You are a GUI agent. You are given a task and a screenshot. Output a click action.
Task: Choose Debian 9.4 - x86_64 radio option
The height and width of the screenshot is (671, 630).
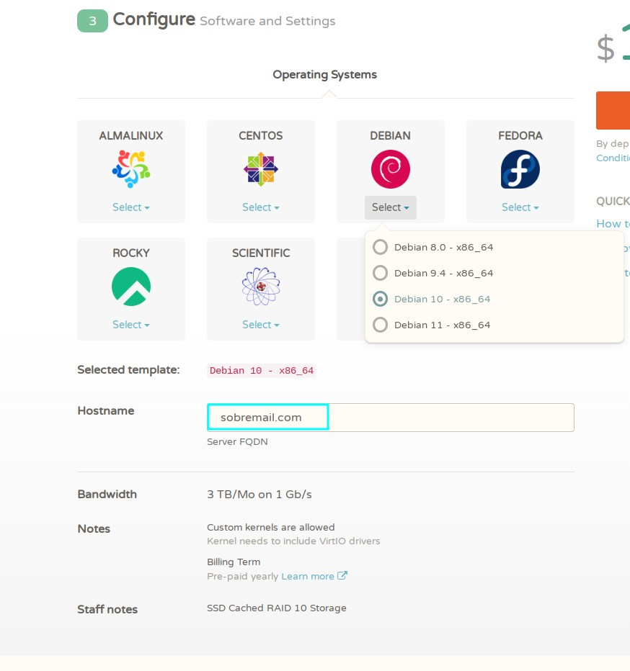tap(380, 273)
